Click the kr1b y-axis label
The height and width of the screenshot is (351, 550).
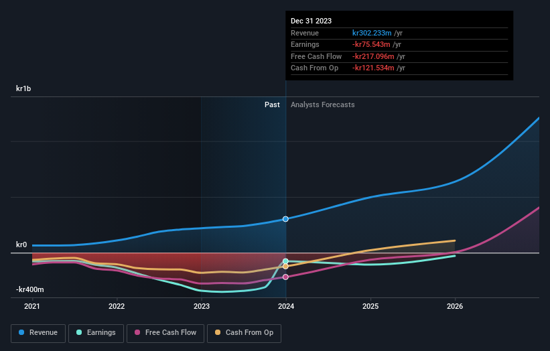(23, 88)
